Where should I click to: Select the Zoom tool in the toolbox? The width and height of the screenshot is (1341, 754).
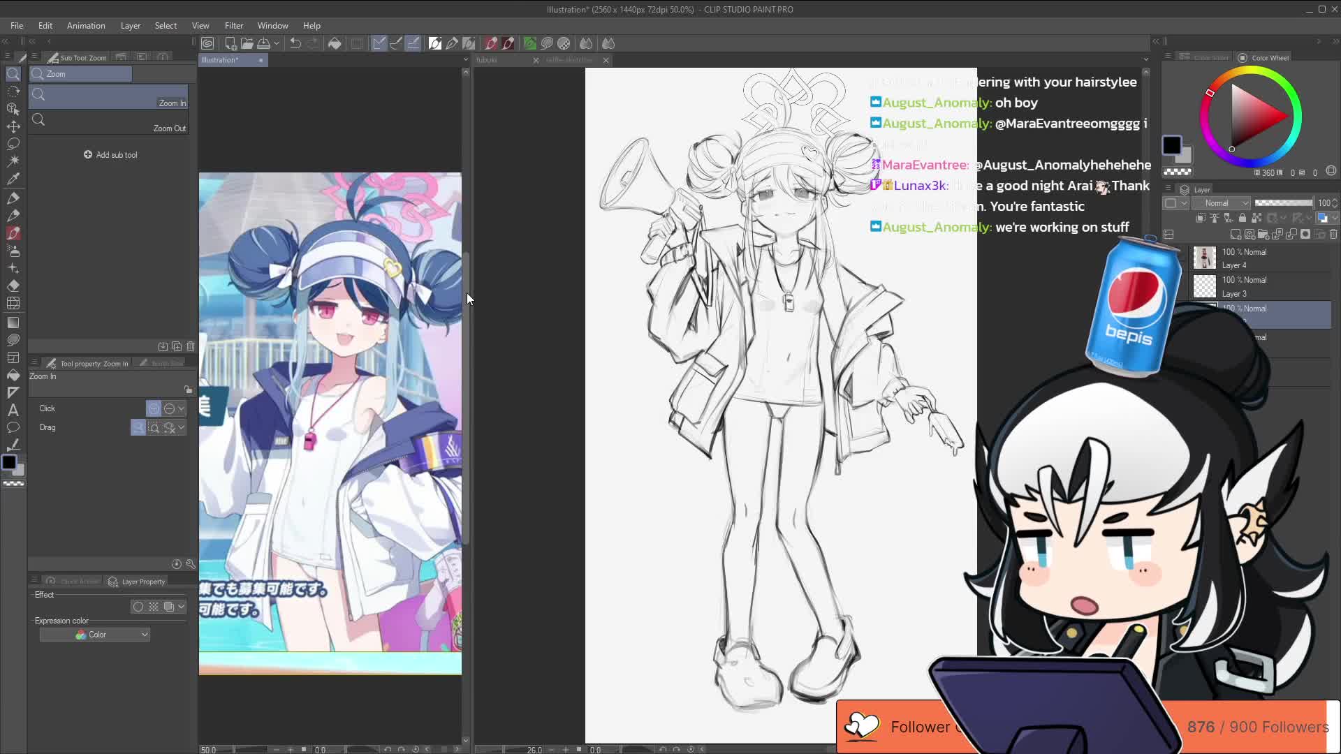point(13,73)
